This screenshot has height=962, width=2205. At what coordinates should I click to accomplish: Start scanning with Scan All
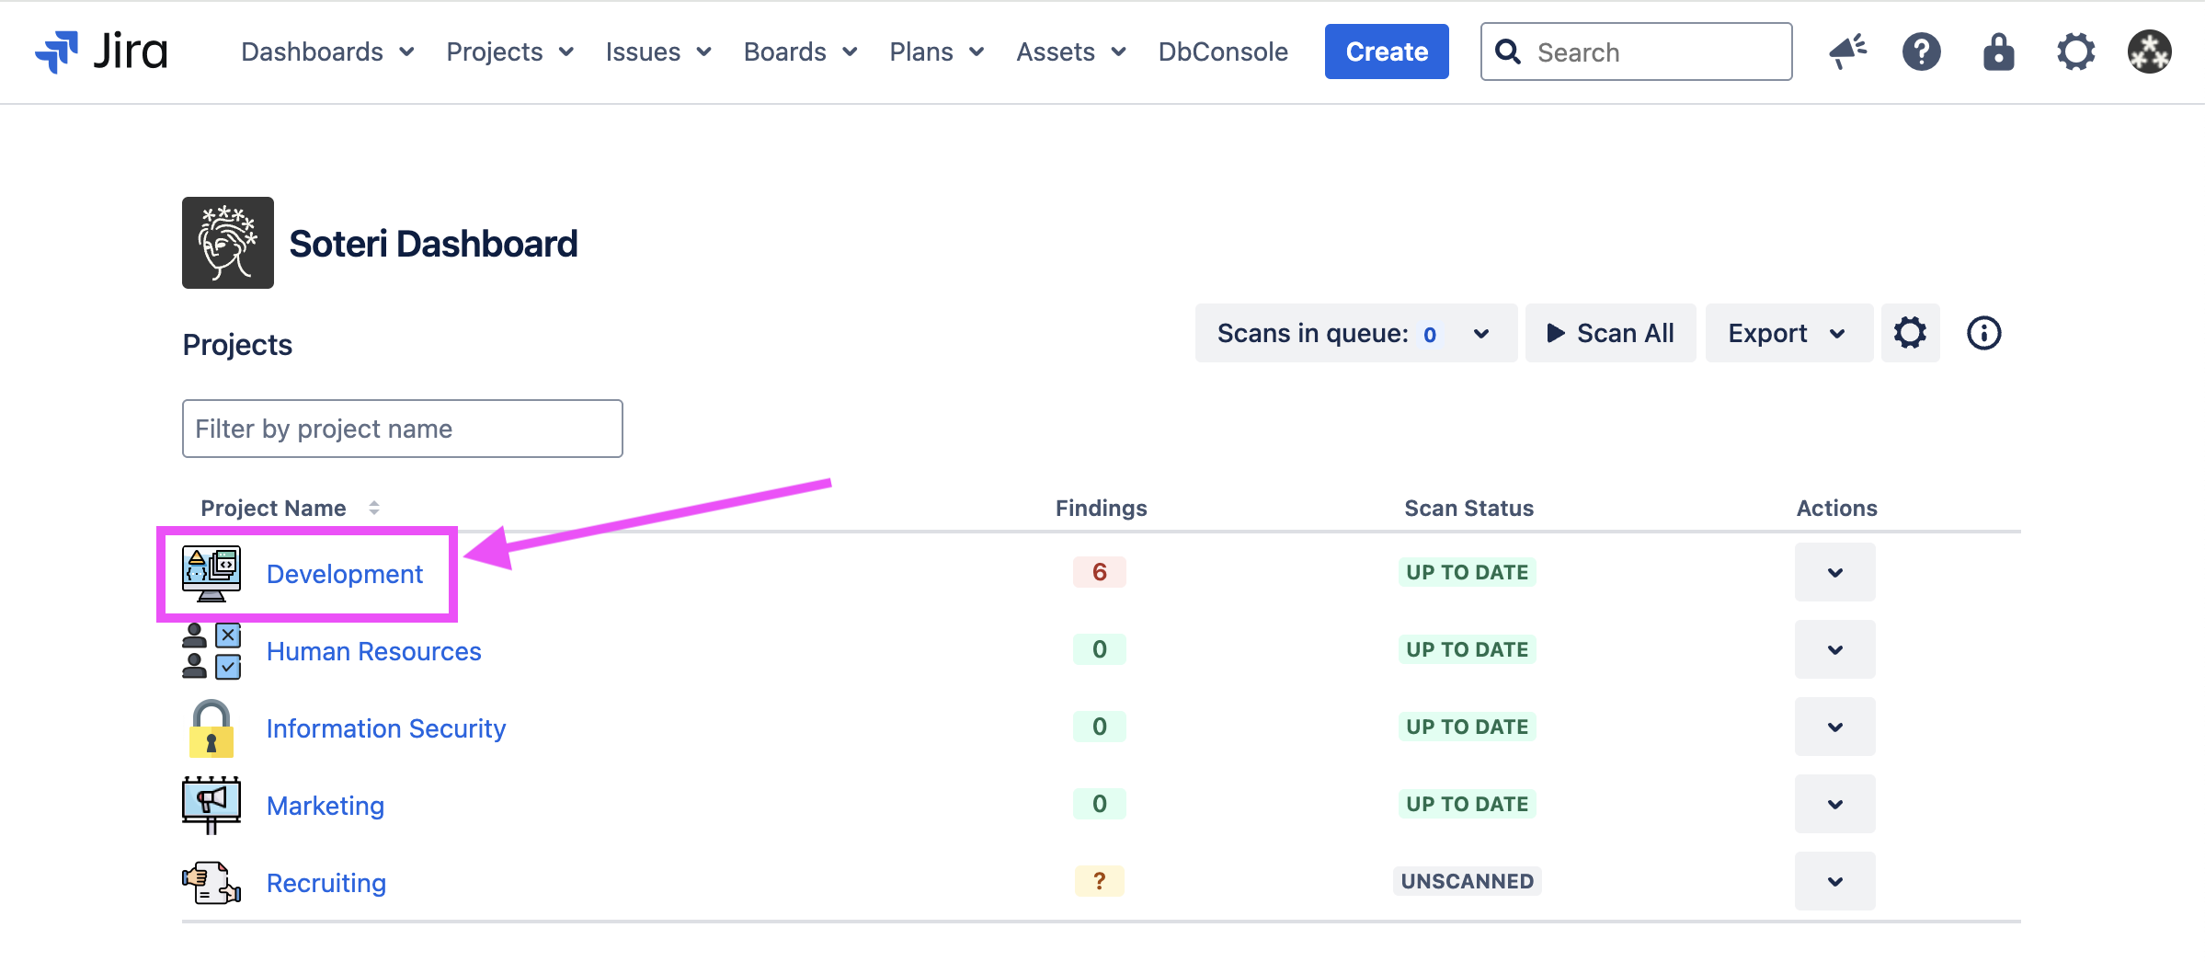(x=1610, y=333)
